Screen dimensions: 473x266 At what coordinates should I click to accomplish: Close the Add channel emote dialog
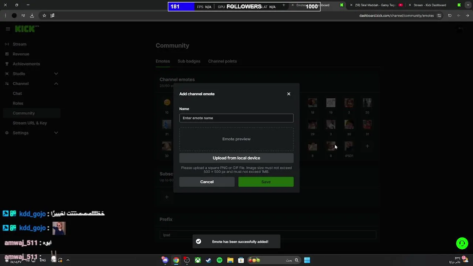(289, 94)
